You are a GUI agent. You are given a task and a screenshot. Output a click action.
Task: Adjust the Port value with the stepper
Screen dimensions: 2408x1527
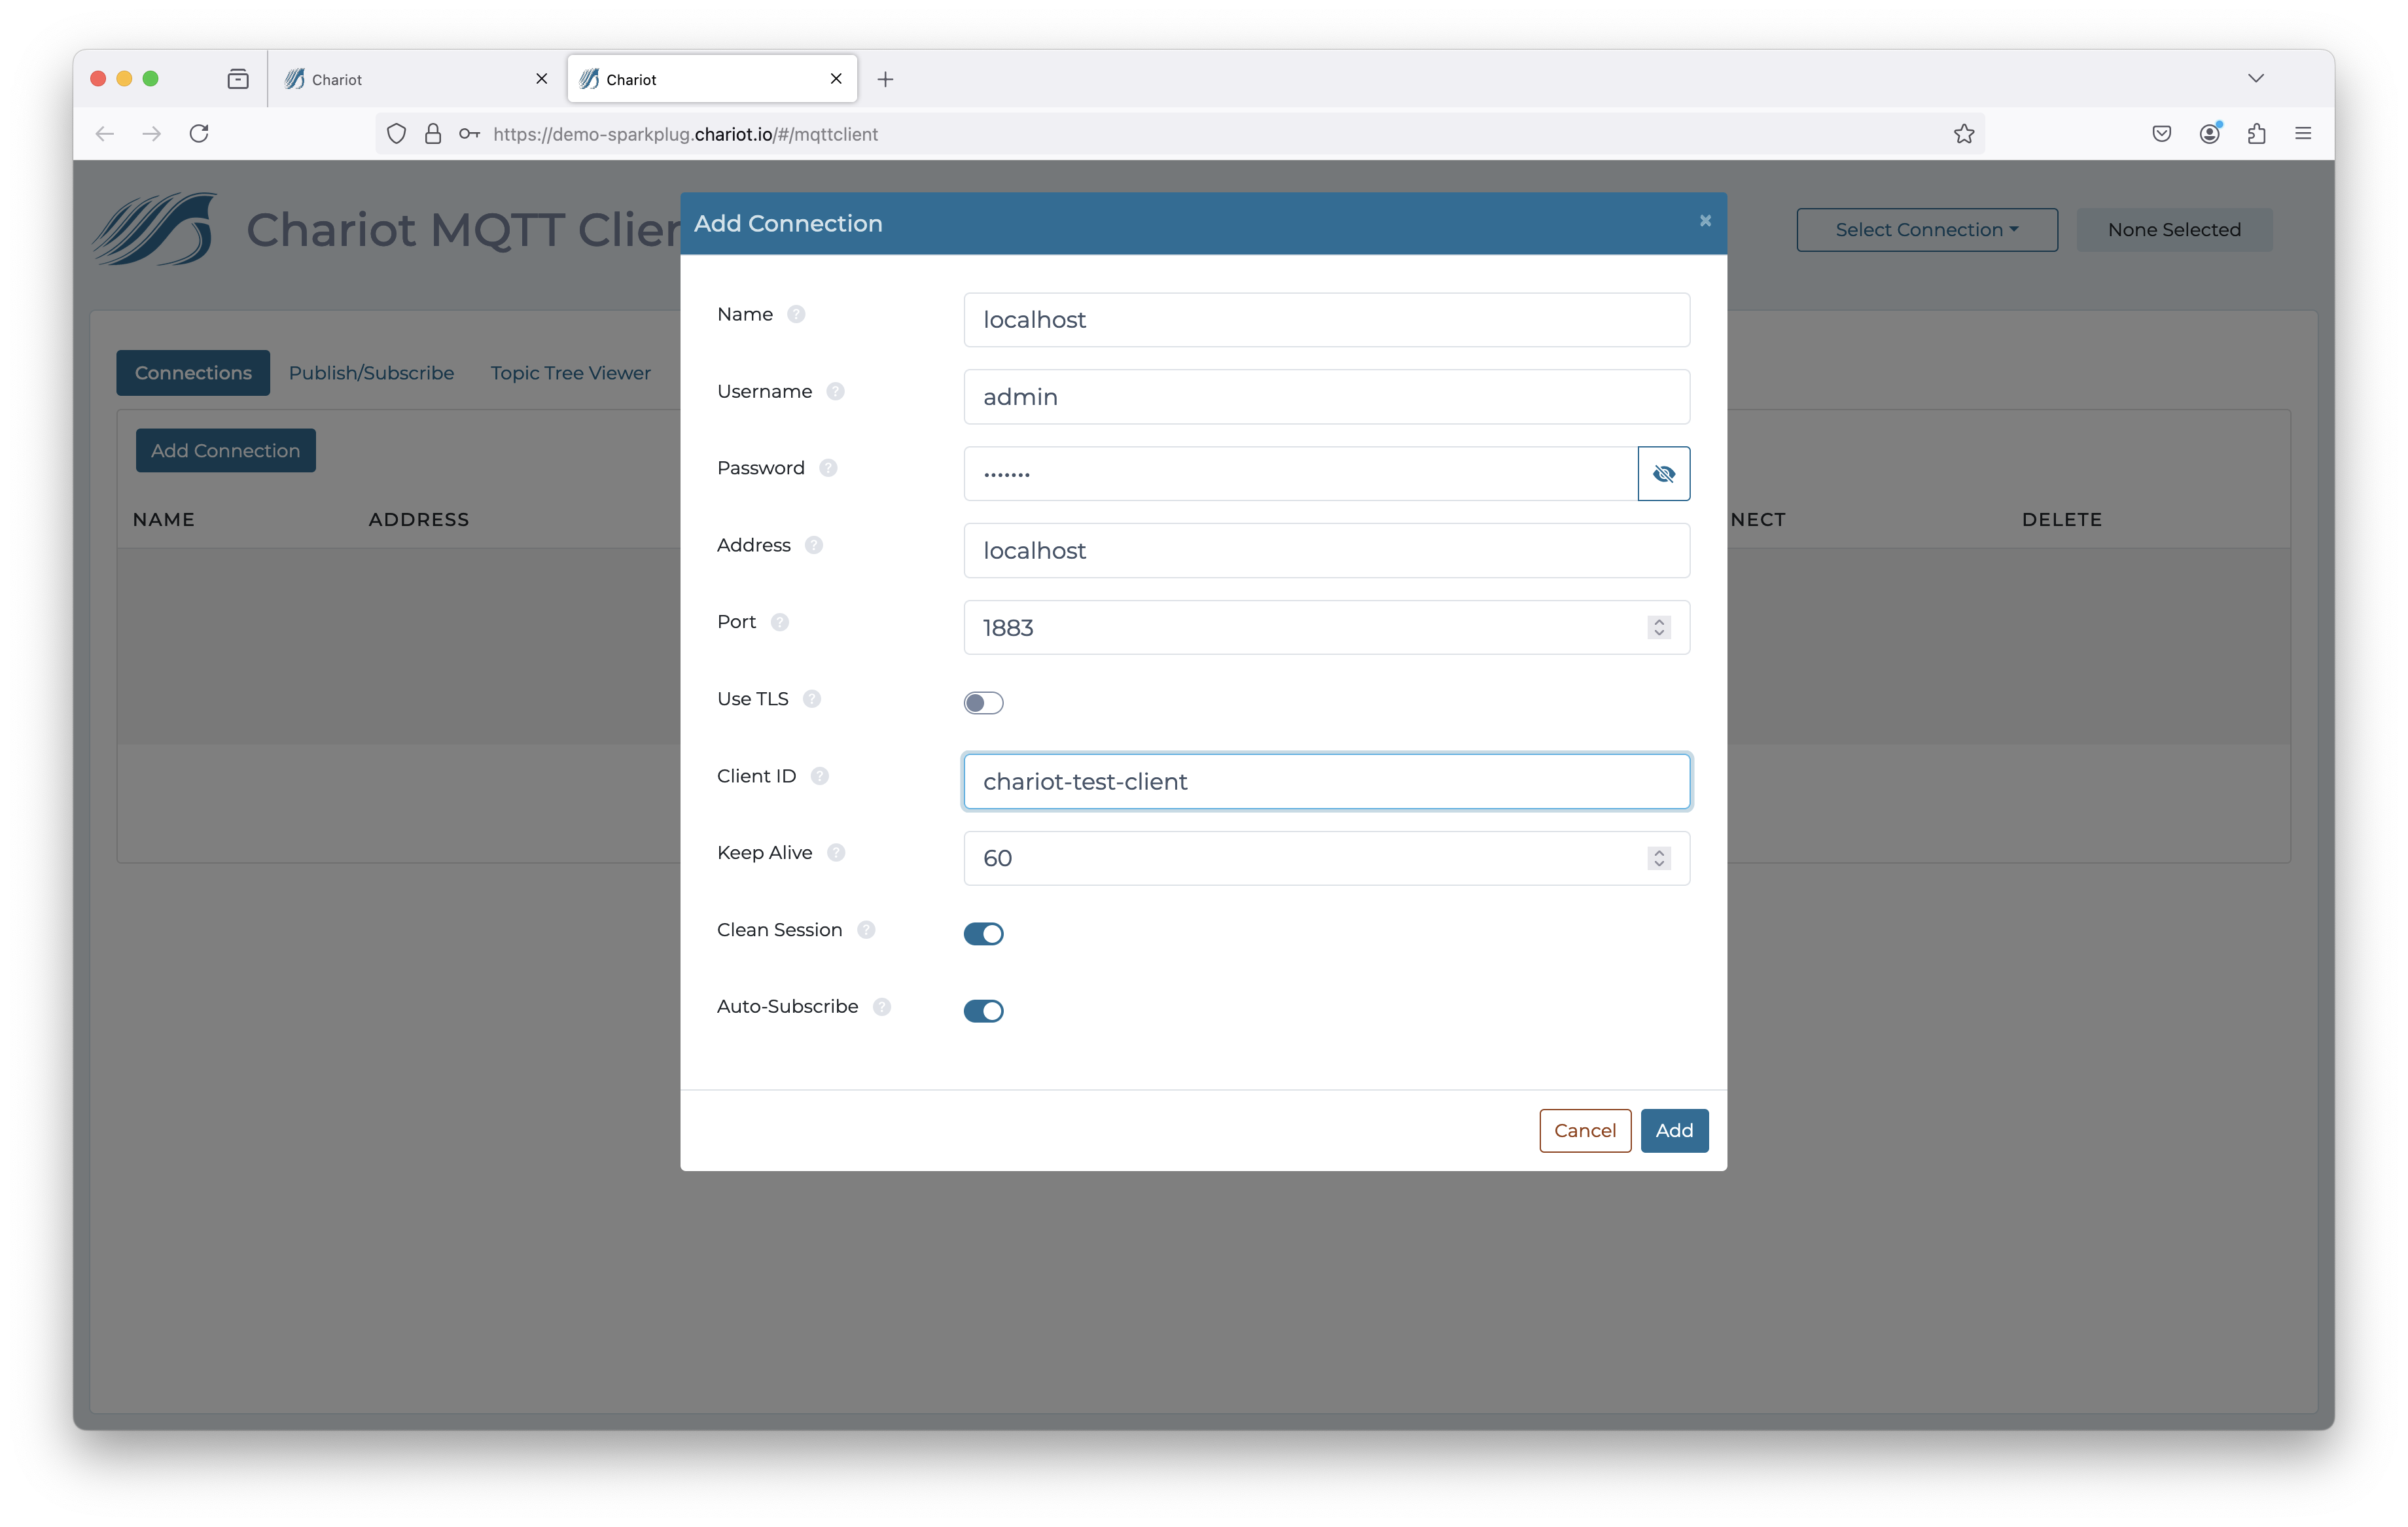(1659, 627)
